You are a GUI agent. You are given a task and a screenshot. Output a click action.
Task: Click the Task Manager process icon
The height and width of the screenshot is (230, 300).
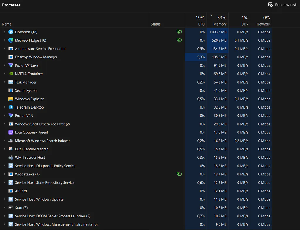coord(11,82)
